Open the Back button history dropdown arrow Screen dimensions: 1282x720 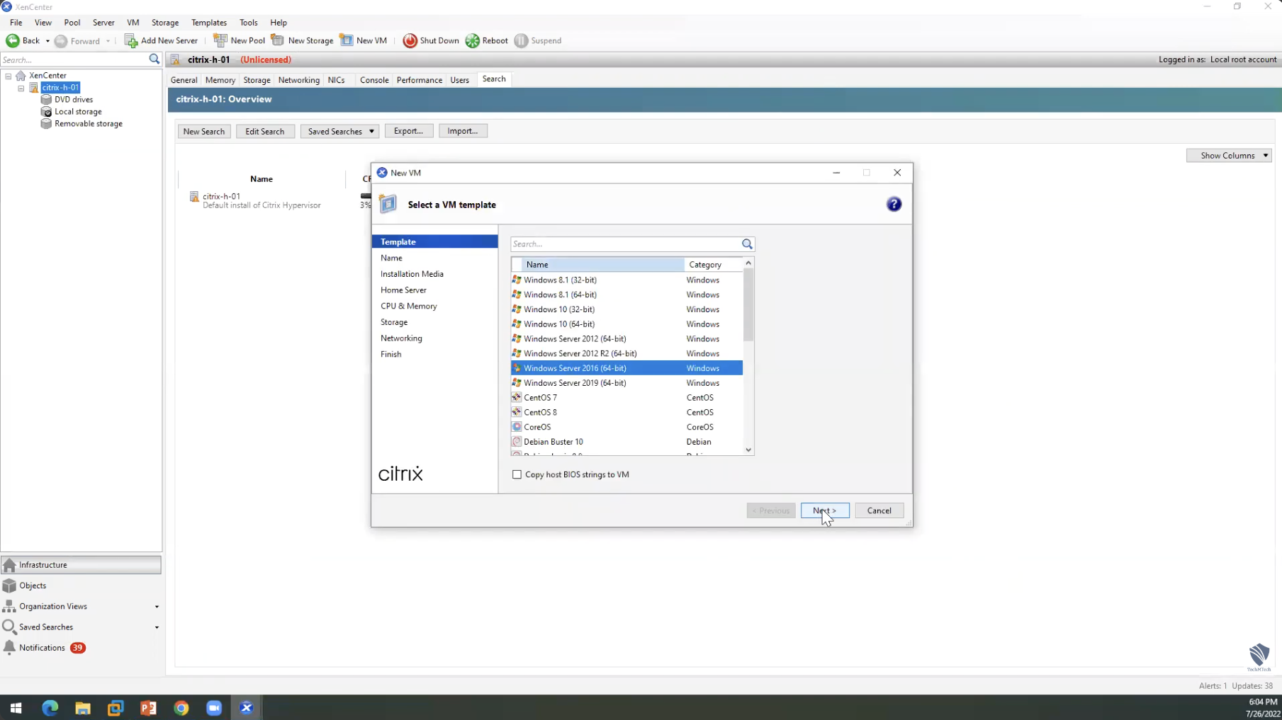click(x=47, y=41)
